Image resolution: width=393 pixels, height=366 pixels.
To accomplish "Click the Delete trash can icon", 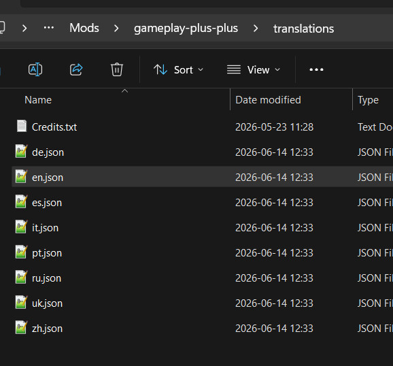I will pos(117,69).
